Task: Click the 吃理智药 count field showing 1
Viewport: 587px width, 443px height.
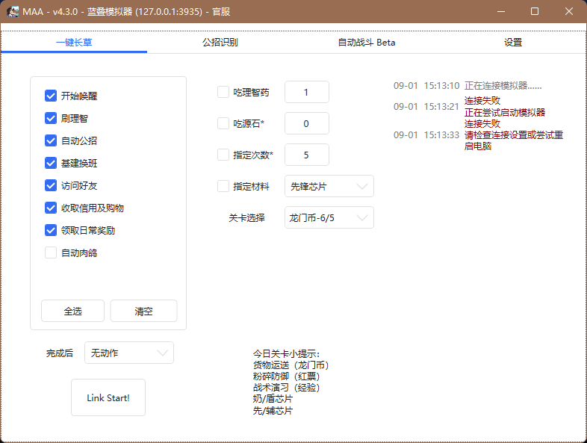Action: [x=307, y=92]
